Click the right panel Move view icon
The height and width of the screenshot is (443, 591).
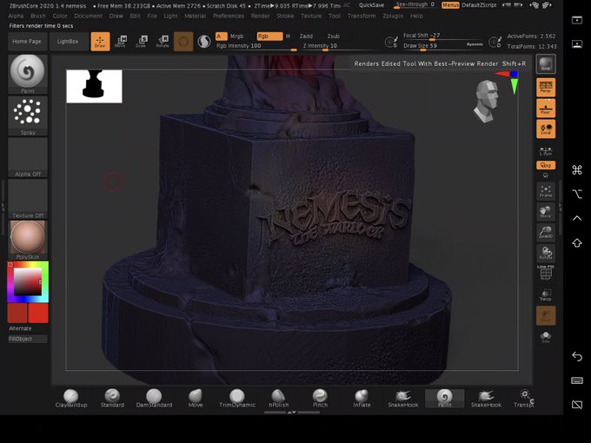click(546, 211)
